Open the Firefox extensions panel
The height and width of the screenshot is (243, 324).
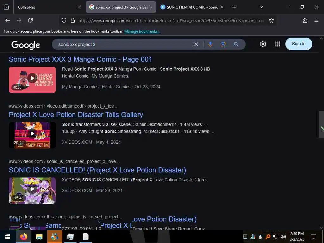[x=305, y=20]
